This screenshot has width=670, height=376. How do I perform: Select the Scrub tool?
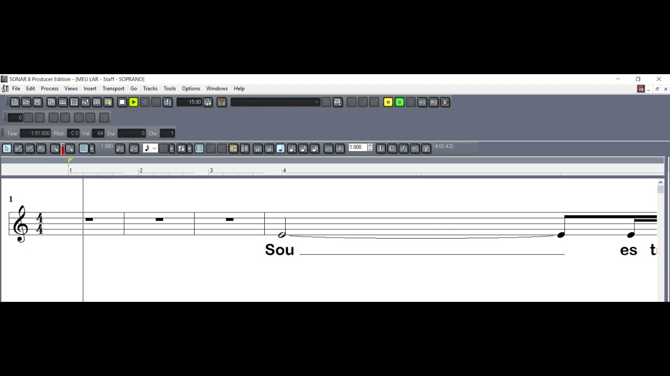point(41,149)
